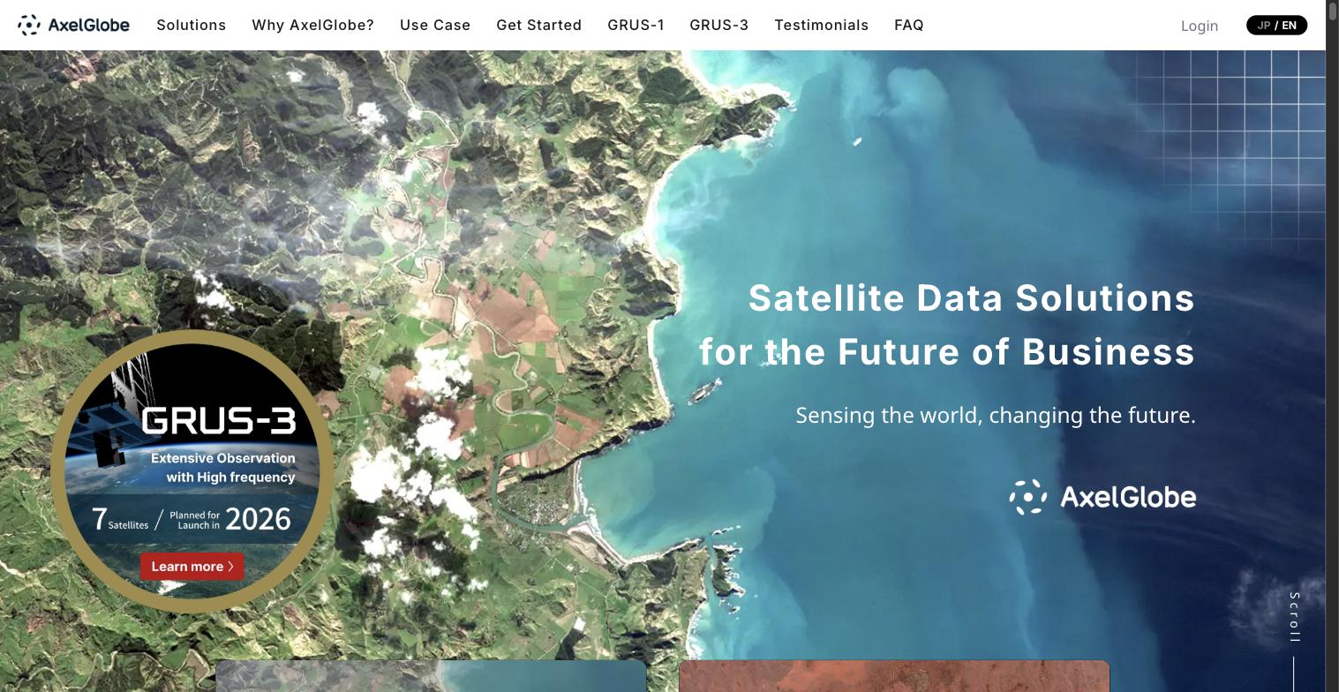1339x692 pixels.
Task: Click the "2026" launch year in the badge
Action: [x=258, y=519]
